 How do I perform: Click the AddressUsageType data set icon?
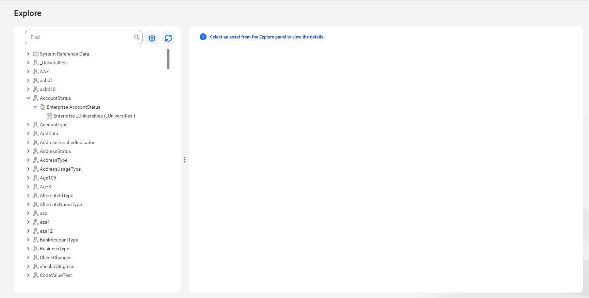(x=36, y=169)
